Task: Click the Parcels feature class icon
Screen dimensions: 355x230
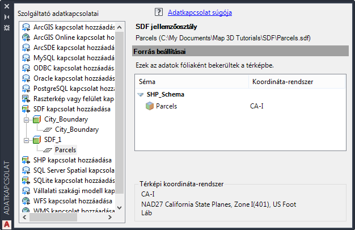Action: pos(149,106)
